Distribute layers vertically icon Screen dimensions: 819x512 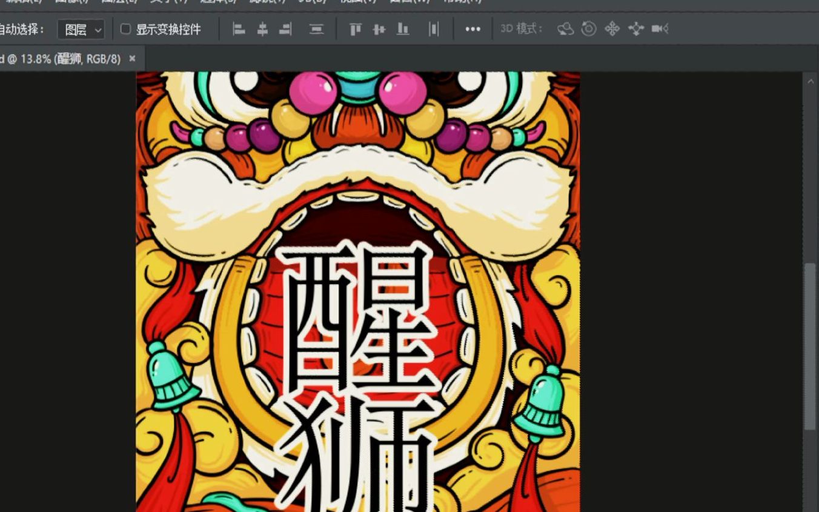[316, 29]
